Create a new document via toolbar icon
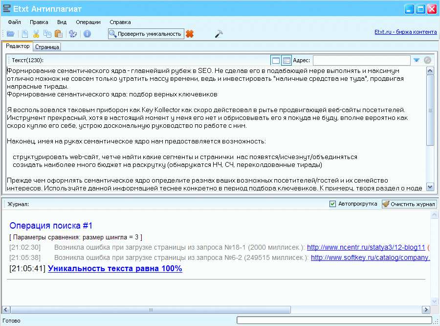The image size is (440, 326). point(25,34)
